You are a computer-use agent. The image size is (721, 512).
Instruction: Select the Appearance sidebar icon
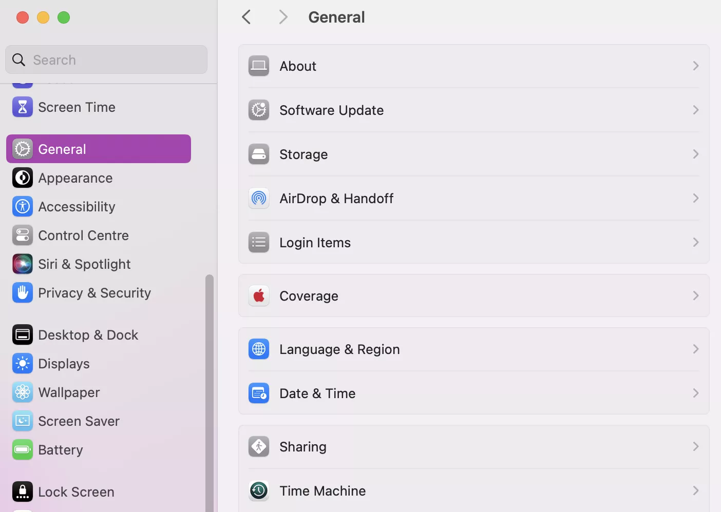pos(23,178)
